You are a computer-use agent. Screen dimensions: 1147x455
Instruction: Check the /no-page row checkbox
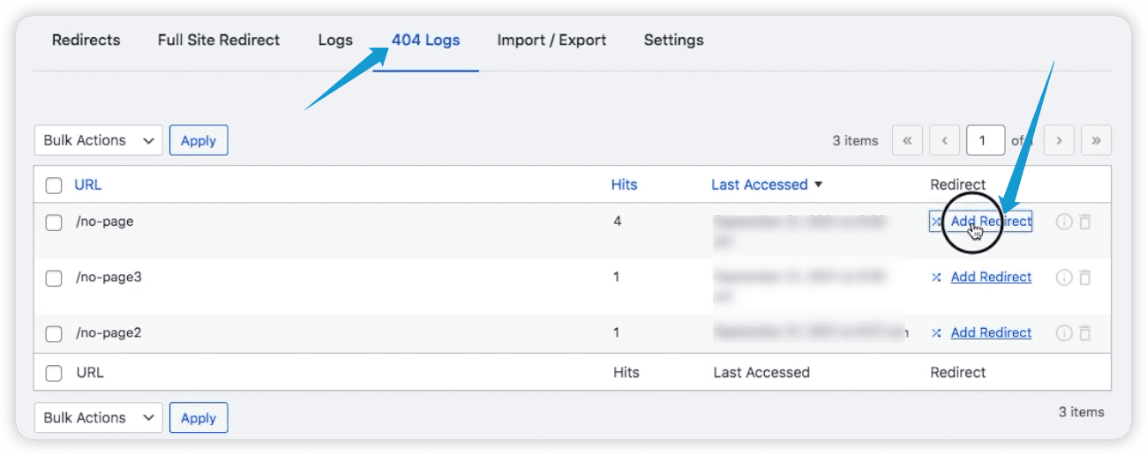coord(54,223)
